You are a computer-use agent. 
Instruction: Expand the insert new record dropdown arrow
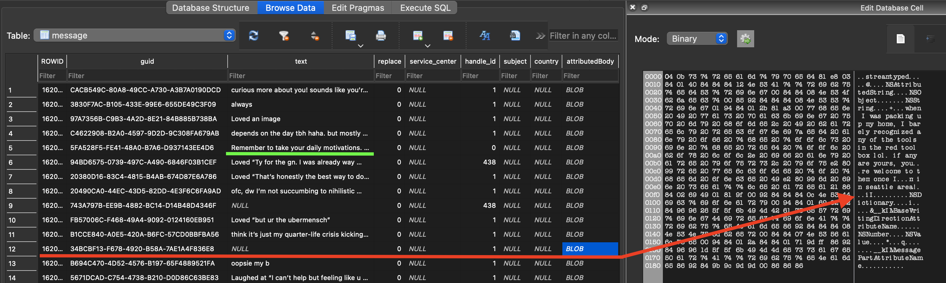[427, 46]
